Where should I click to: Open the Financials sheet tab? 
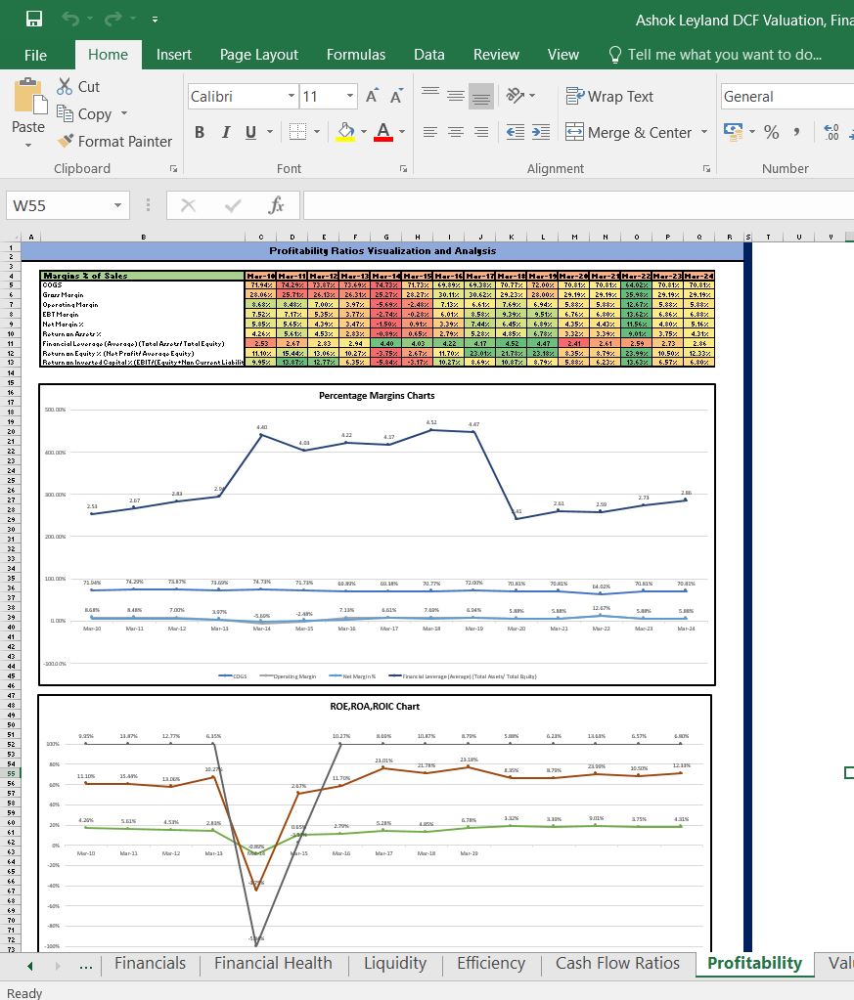pos(150,963)
